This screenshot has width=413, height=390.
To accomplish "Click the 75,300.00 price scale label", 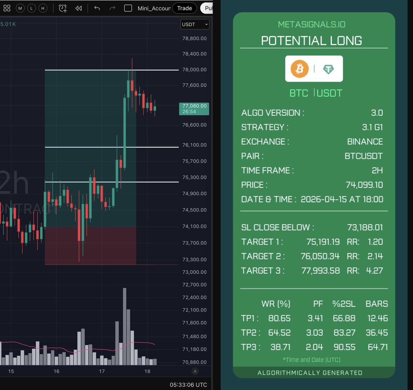I will (194, 177).
